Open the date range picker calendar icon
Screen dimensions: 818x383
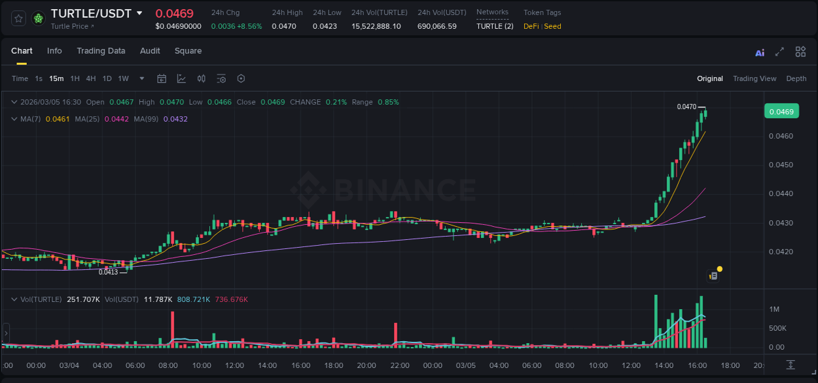pyautogui.click(x=162, y=78)
